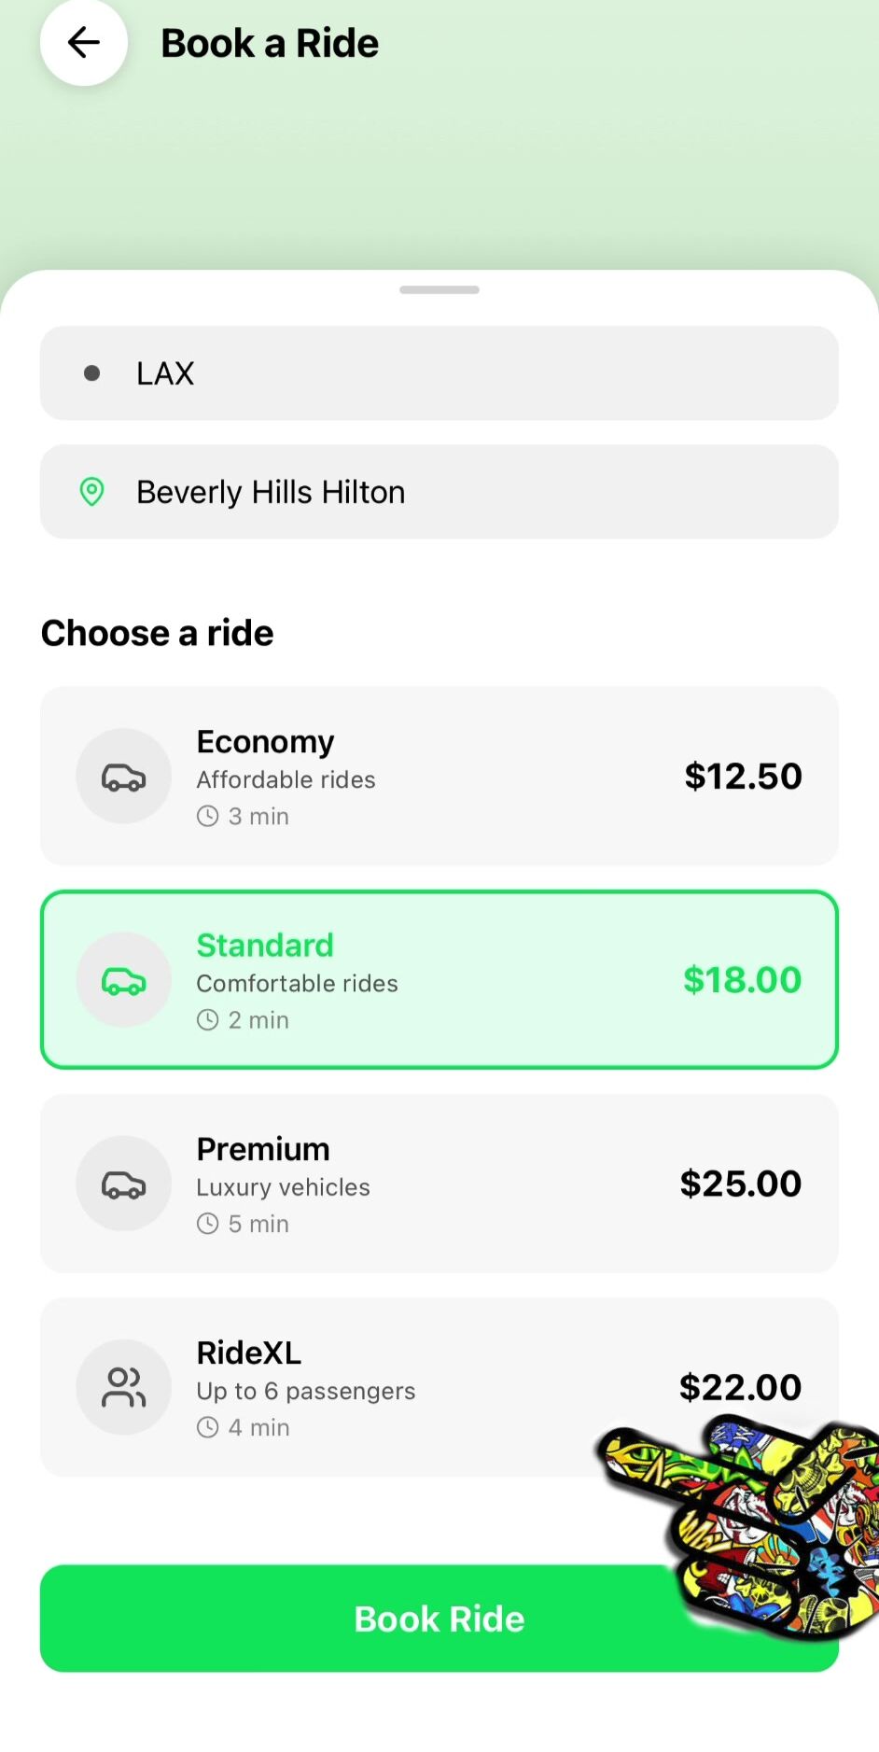Click the green destination pin icon

(91, 492)
